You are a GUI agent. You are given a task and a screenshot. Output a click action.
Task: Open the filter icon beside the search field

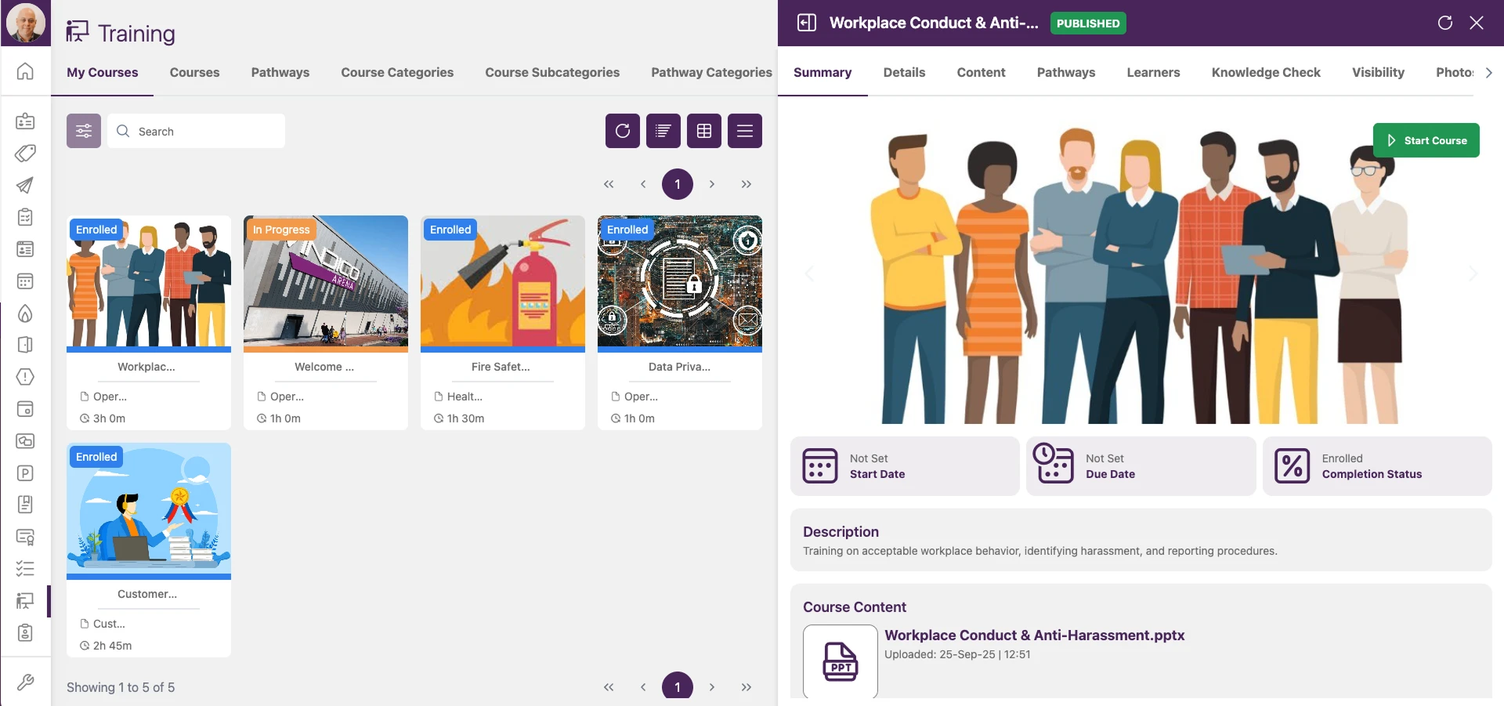(x=83, y=130)
